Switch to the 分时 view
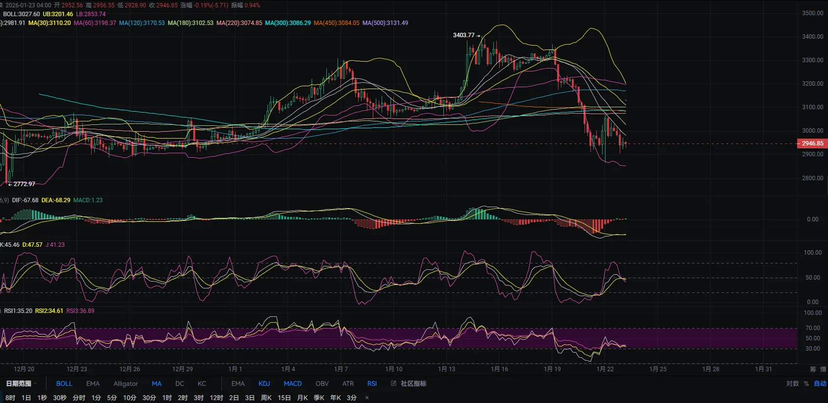Image resolution: width=828 pixels, height=403 pixels. (x=79, y=398)
